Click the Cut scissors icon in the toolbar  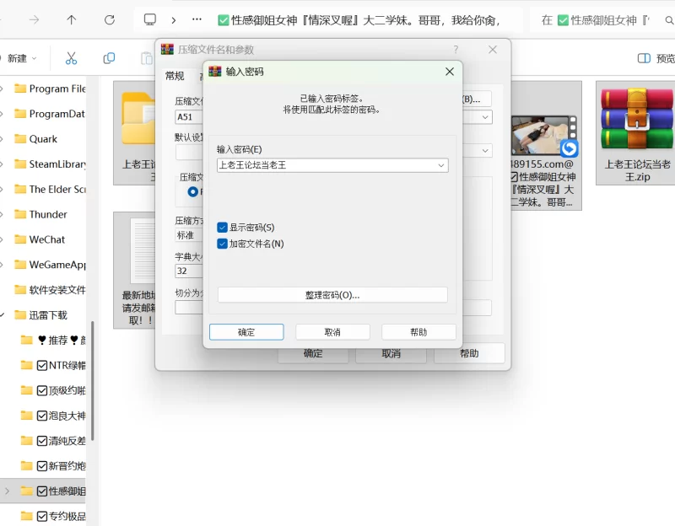coord(72,58)
